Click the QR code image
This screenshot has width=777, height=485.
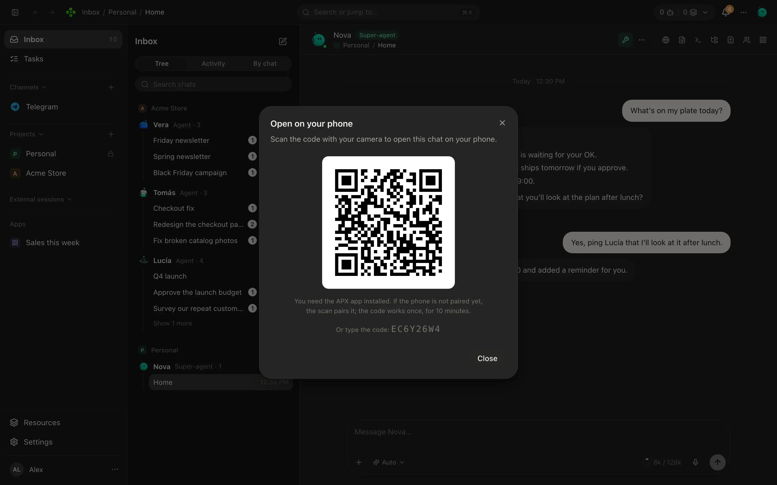(388, 222)
